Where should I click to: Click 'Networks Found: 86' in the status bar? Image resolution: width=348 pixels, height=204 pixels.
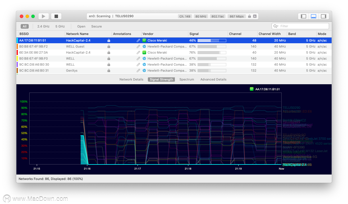click(34, 179)
